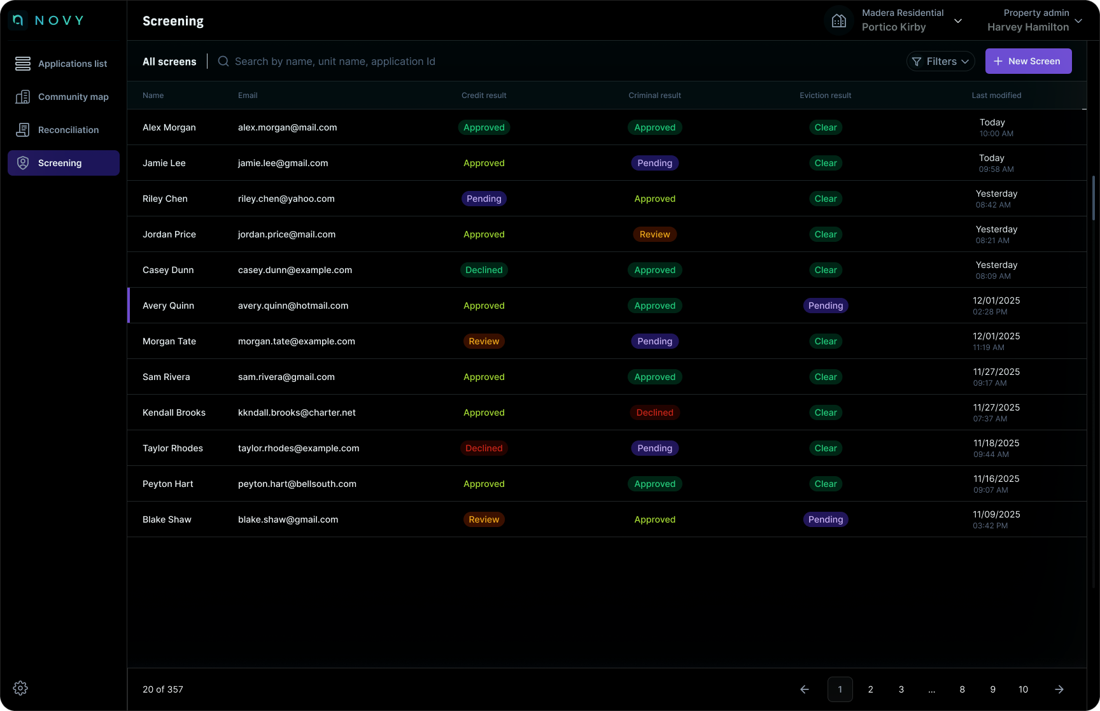Viewport: 1100px width, 711px height.
Task: Open the search magnifier icon
Action: [x=223, y=61]
